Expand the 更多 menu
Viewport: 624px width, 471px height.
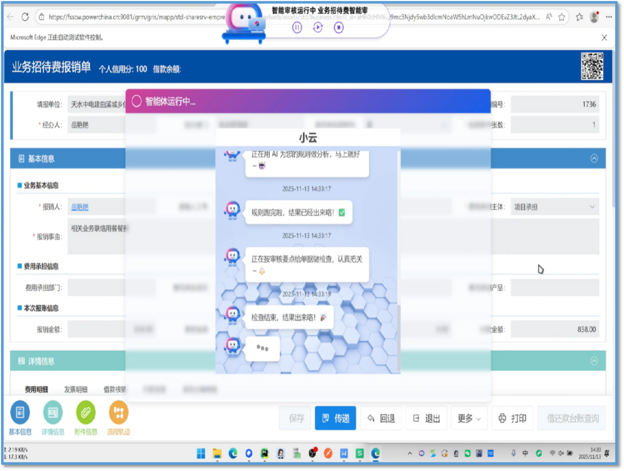click(x=469, y=418)
